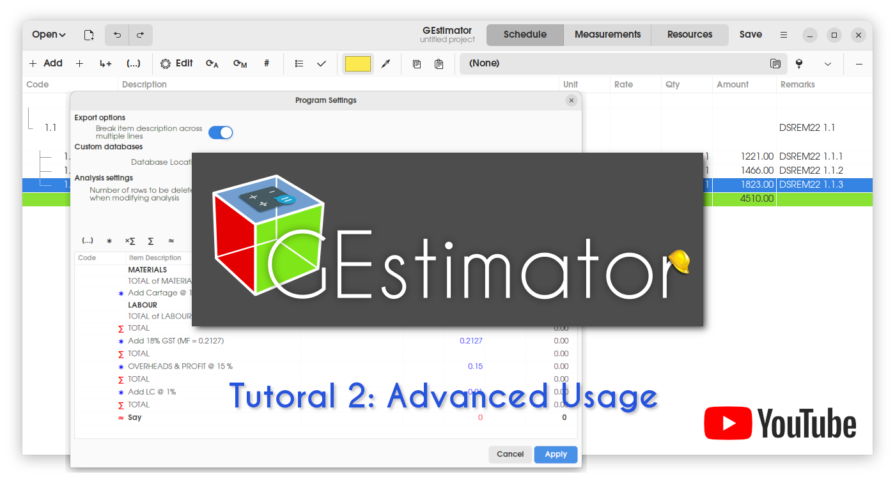Select the 'Add 18% GST (MF = 0.2127)' row
Viewport: 895px width, 479px height.
point(326,341)
